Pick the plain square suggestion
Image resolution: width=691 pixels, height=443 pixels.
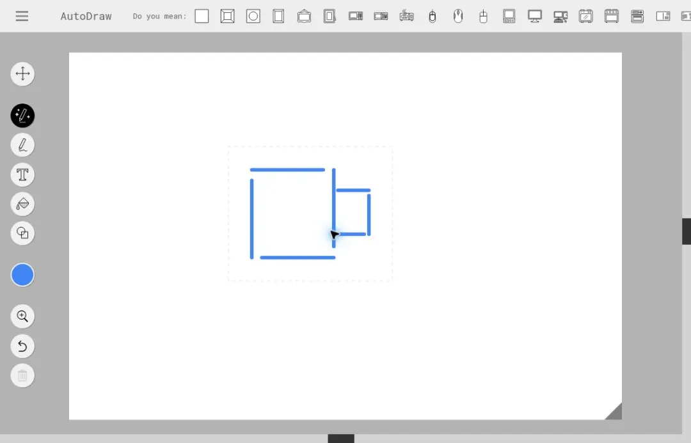click(202, 16)
